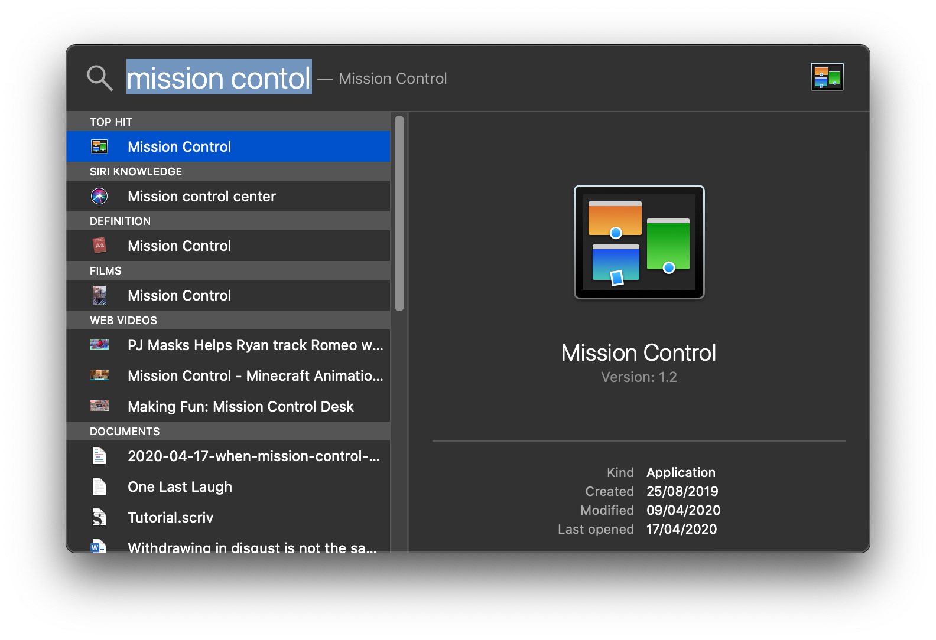Click the Word icon for Withdrawing in disgust
The width and height of the screenshot is (936, 640).
point(99,546)
